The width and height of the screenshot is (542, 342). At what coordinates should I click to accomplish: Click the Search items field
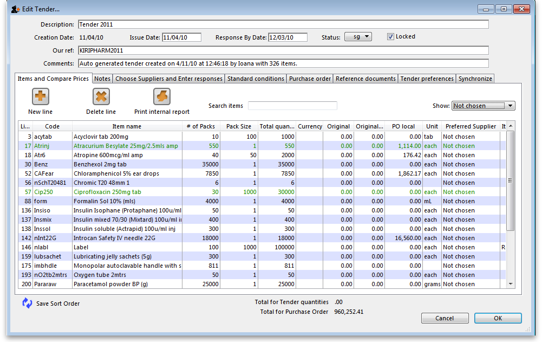pyautogui.click(x=292, y=106)
